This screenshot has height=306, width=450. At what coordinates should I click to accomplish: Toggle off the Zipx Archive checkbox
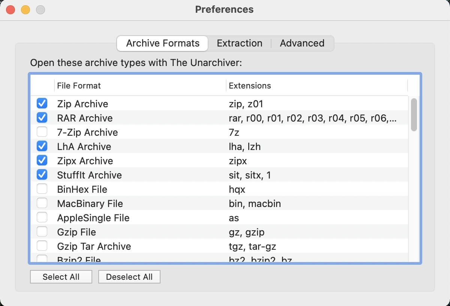42,160
